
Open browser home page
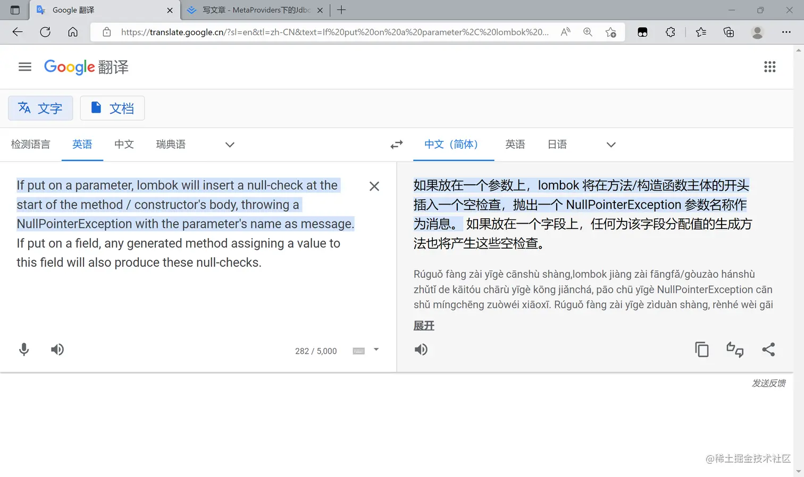73,32
